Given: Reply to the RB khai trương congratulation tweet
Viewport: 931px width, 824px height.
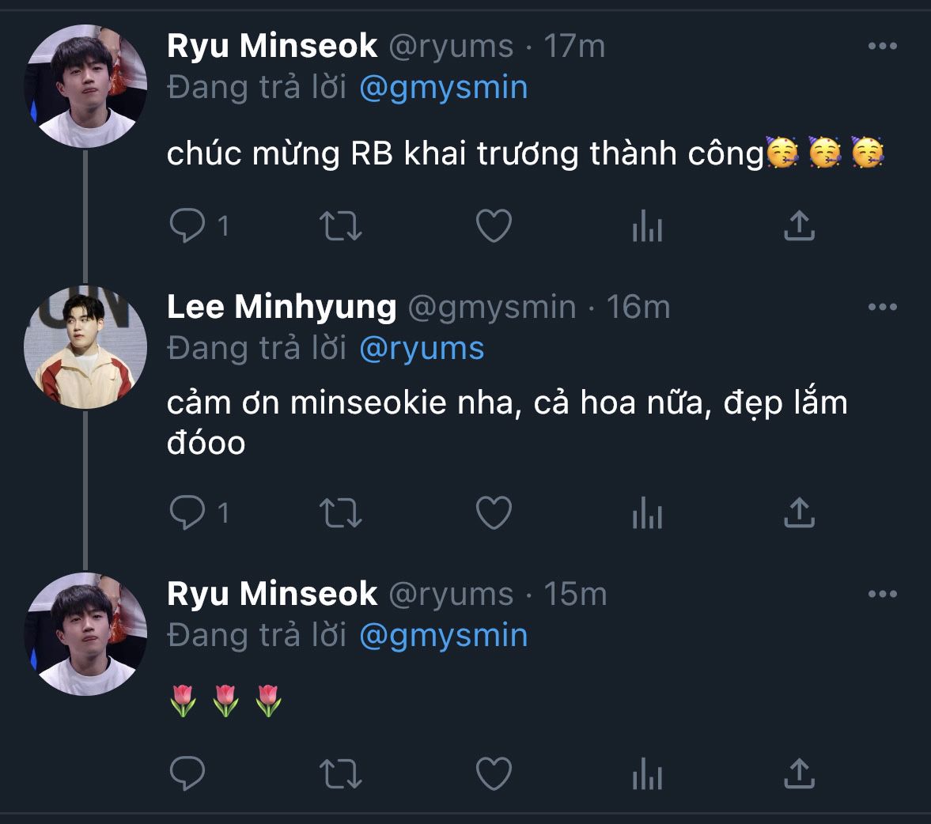Looking at the screenshot, I should click(x=188, y=226).
